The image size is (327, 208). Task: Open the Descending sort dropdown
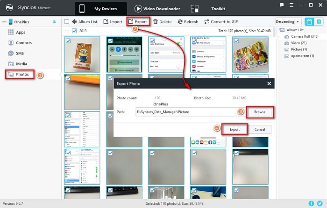288,21
